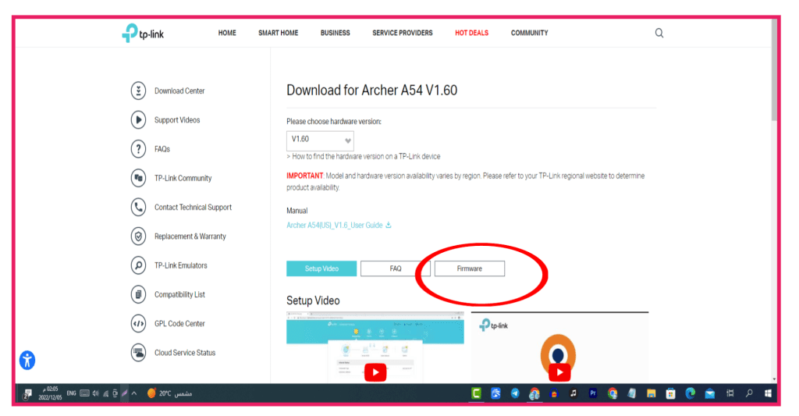Image resolution: width=799 pixels, height=416 pixels.
Task: Click the Contact Technical Support phone icon
Action: point(138,207)
